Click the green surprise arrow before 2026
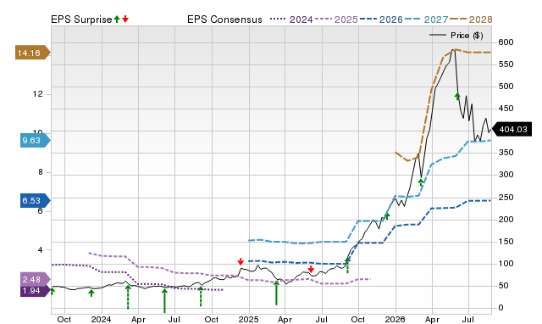Image resolution: width=542 pixels, height=324 pixels. (387, 216)
